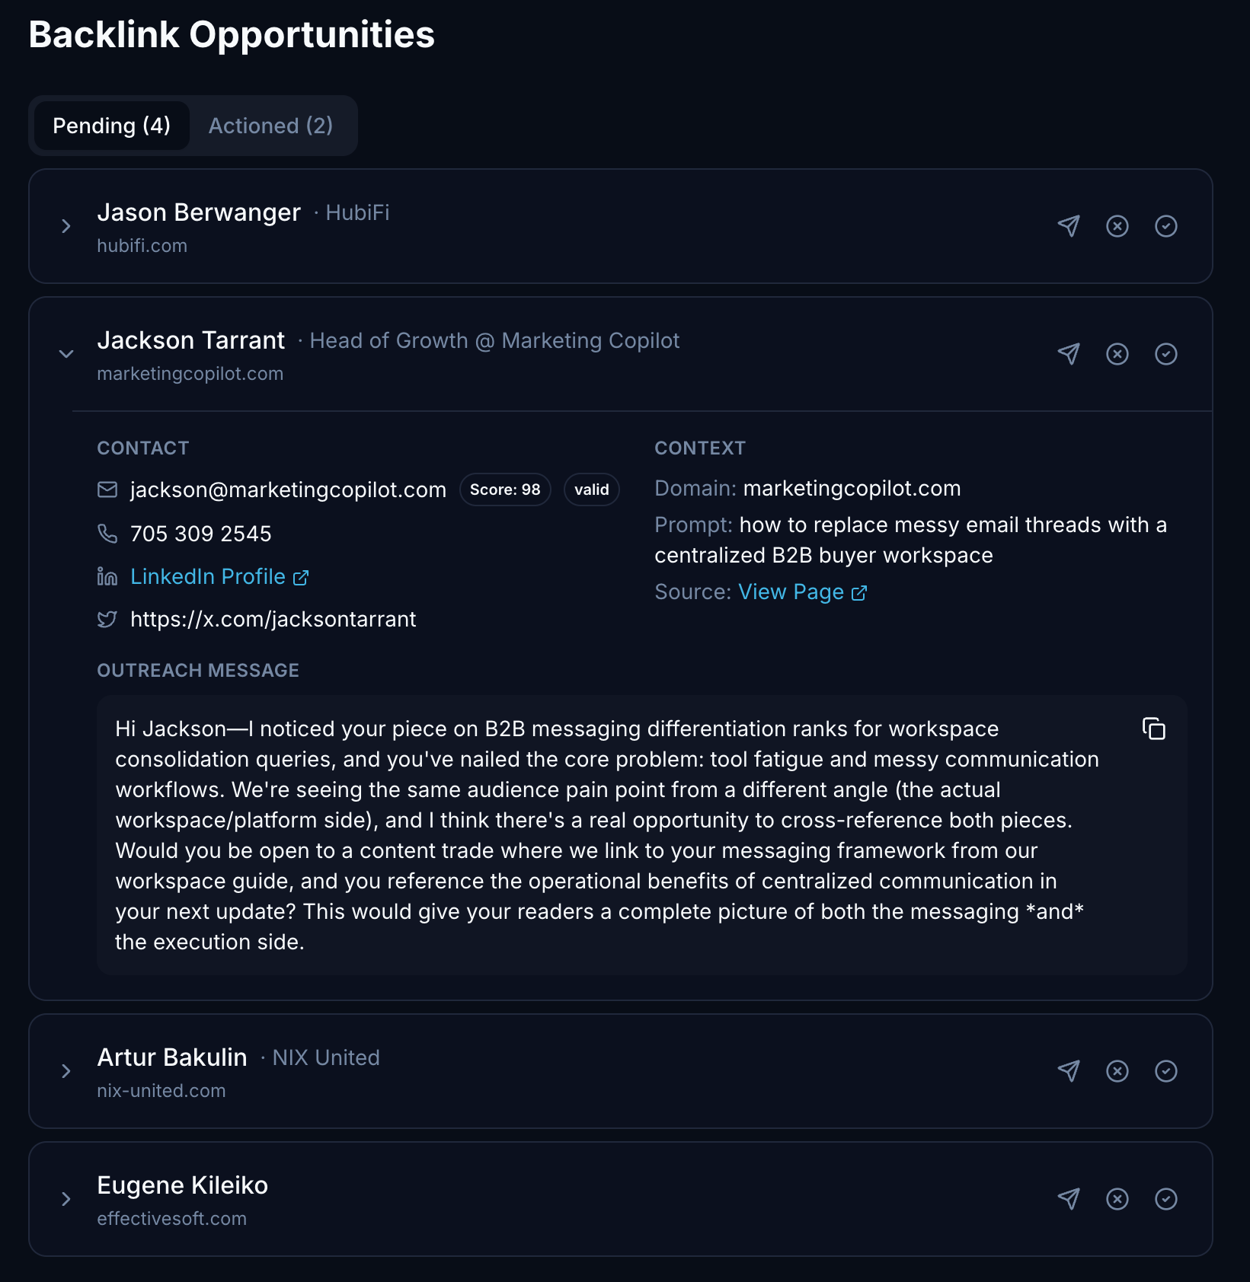Mark Eugene Kileiko as done
This screenshot has width=1250, height=1282.
point(1166,1199)
